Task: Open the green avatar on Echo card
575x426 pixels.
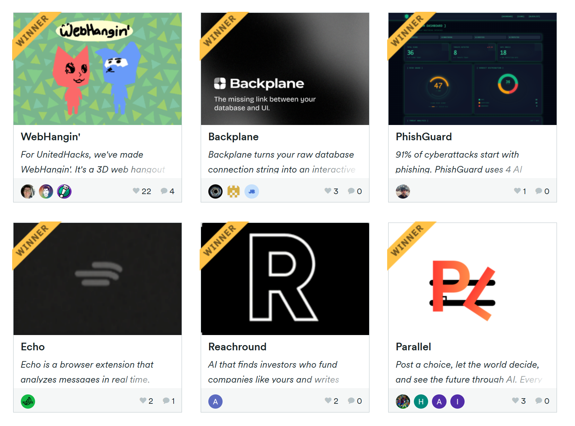Action: click(28, 402)
